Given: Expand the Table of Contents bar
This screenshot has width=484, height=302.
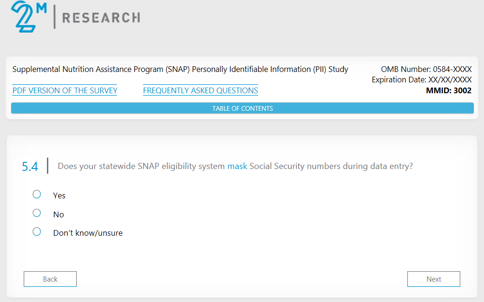Looking at the screenshot, I should click(x=242, y=108).
